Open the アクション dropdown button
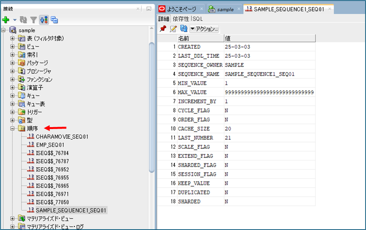The height and width of the screenshot is (230, 366). pos(204,29)
